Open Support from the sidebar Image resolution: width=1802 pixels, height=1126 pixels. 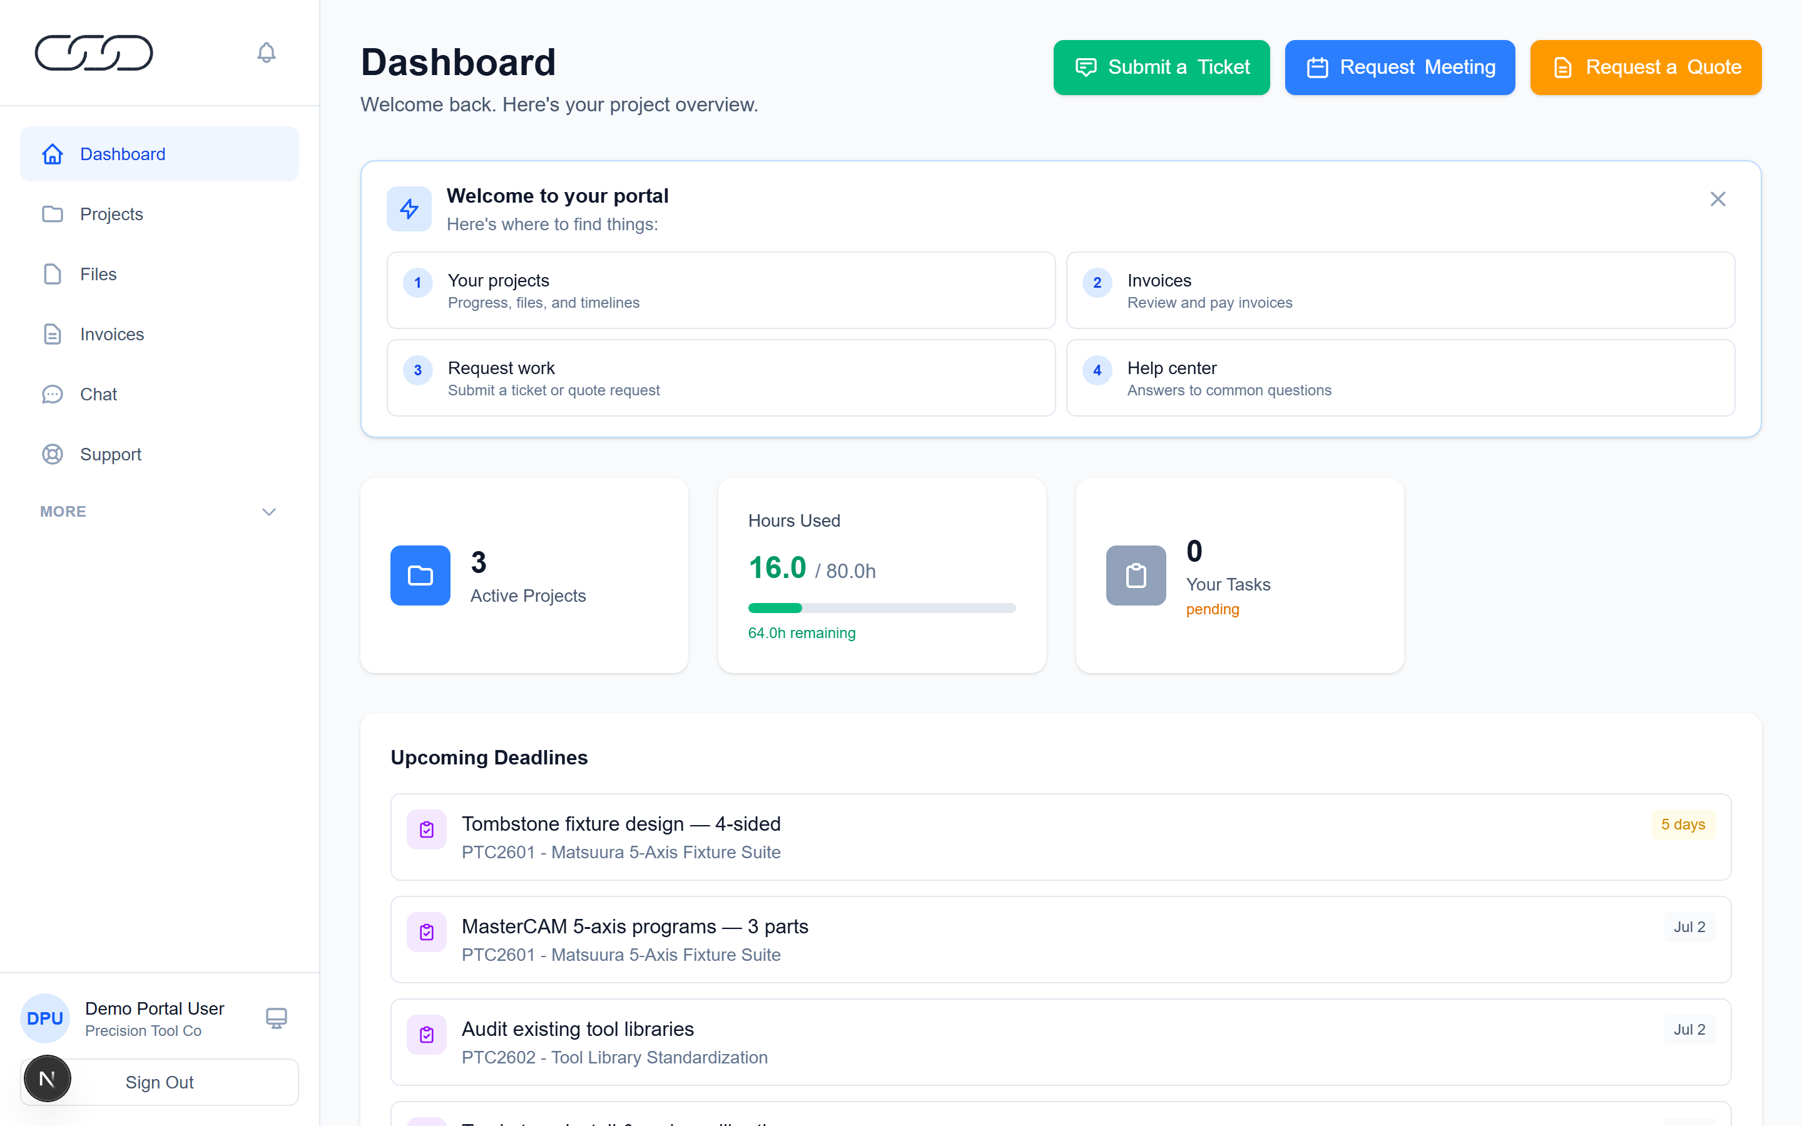pyautogui.click(x=160, y=454)
